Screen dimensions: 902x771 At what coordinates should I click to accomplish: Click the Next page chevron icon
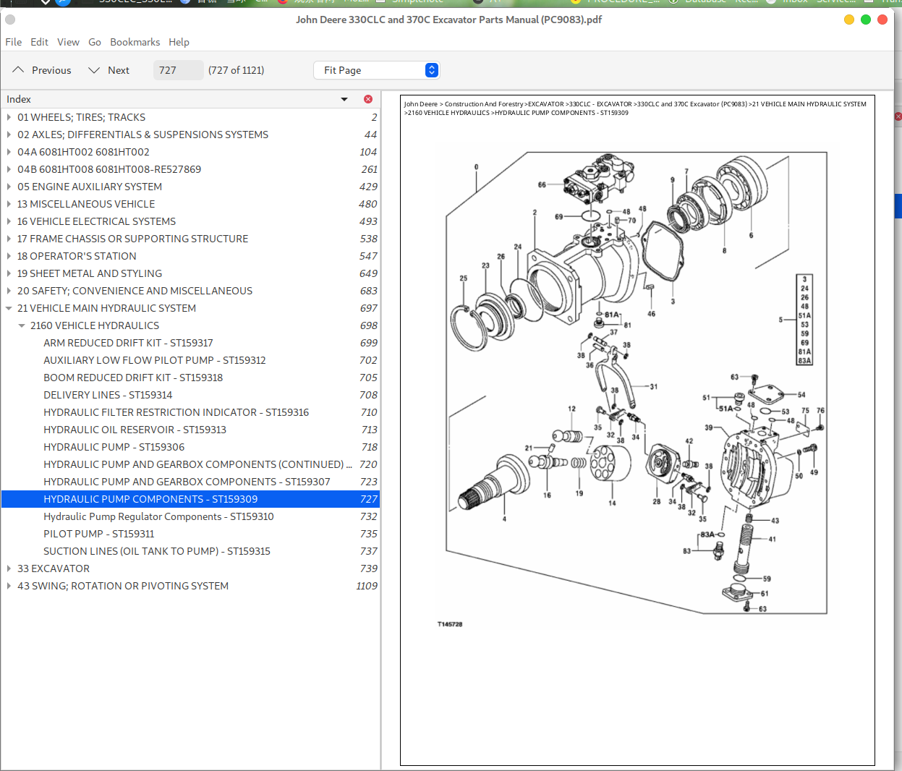tap(94, 70)
